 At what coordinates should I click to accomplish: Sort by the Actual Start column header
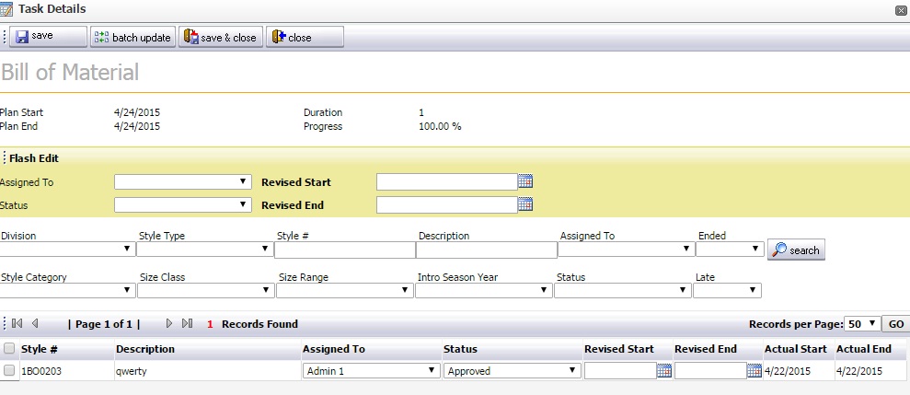796,349
